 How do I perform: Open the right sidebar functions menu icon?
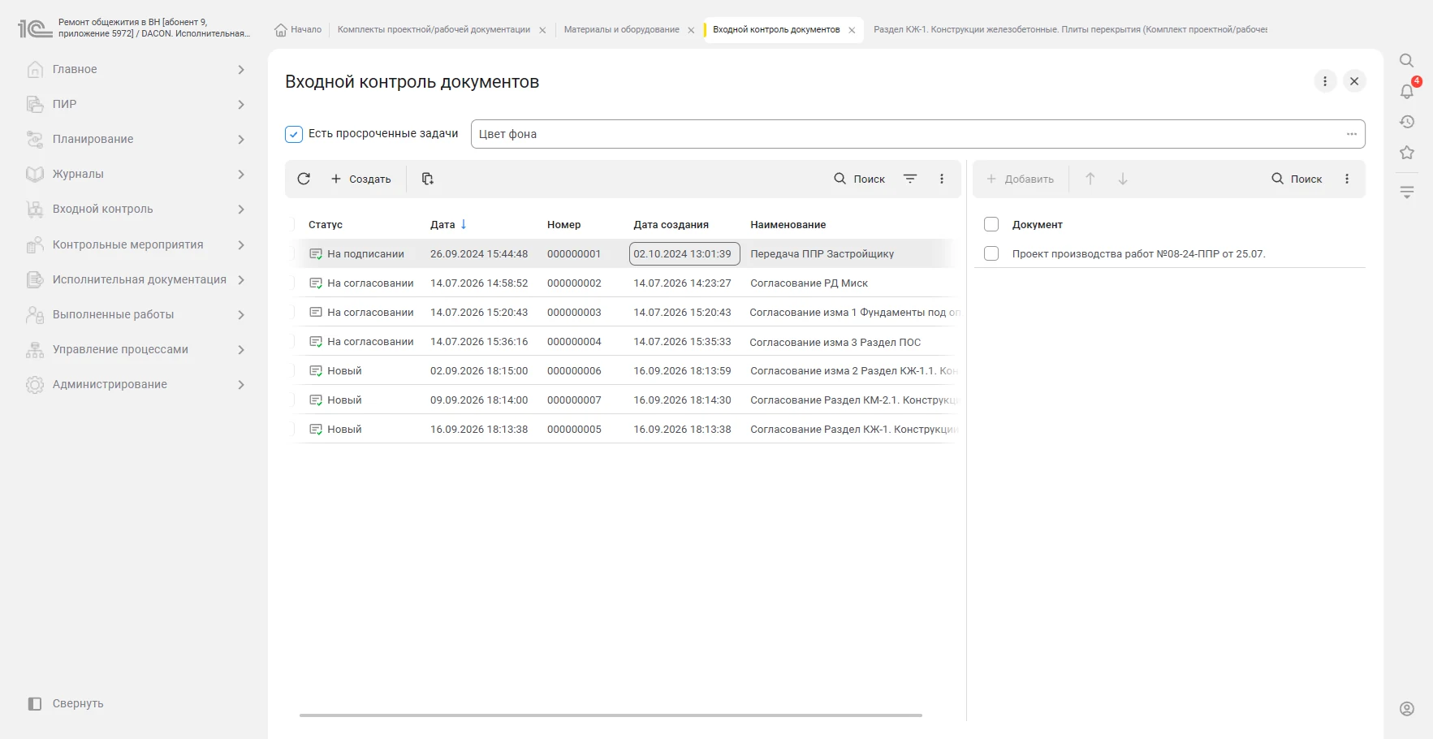point(1407,192)
